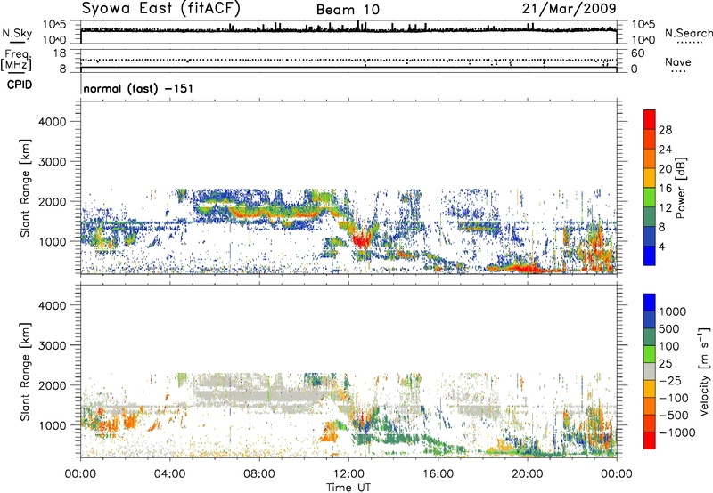Click the "2000" range tick in the velocity panel
The height and width of the screenshot is (493, 713).
tap(53, 385)
